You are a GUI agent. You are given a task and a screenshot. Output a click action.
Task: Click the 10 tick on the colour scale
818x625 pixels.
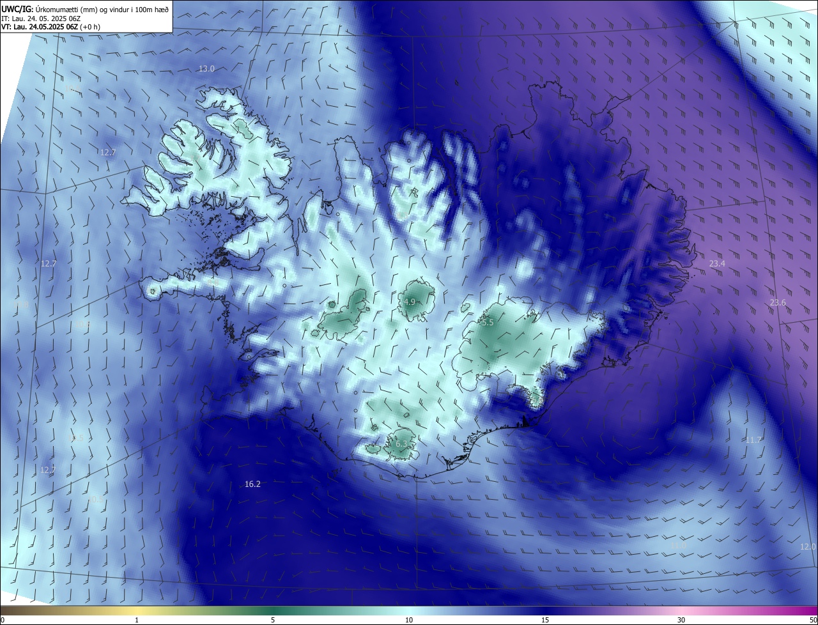tap(409, 620)
